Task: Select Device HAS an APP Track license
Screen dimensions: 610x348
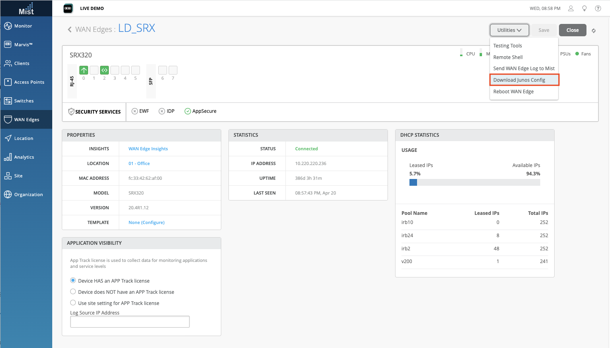Action: click(73, 281)
